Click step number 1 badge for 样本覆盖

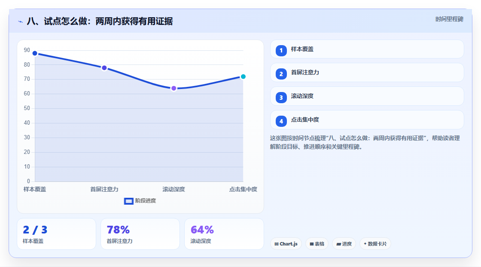(281, 50)
